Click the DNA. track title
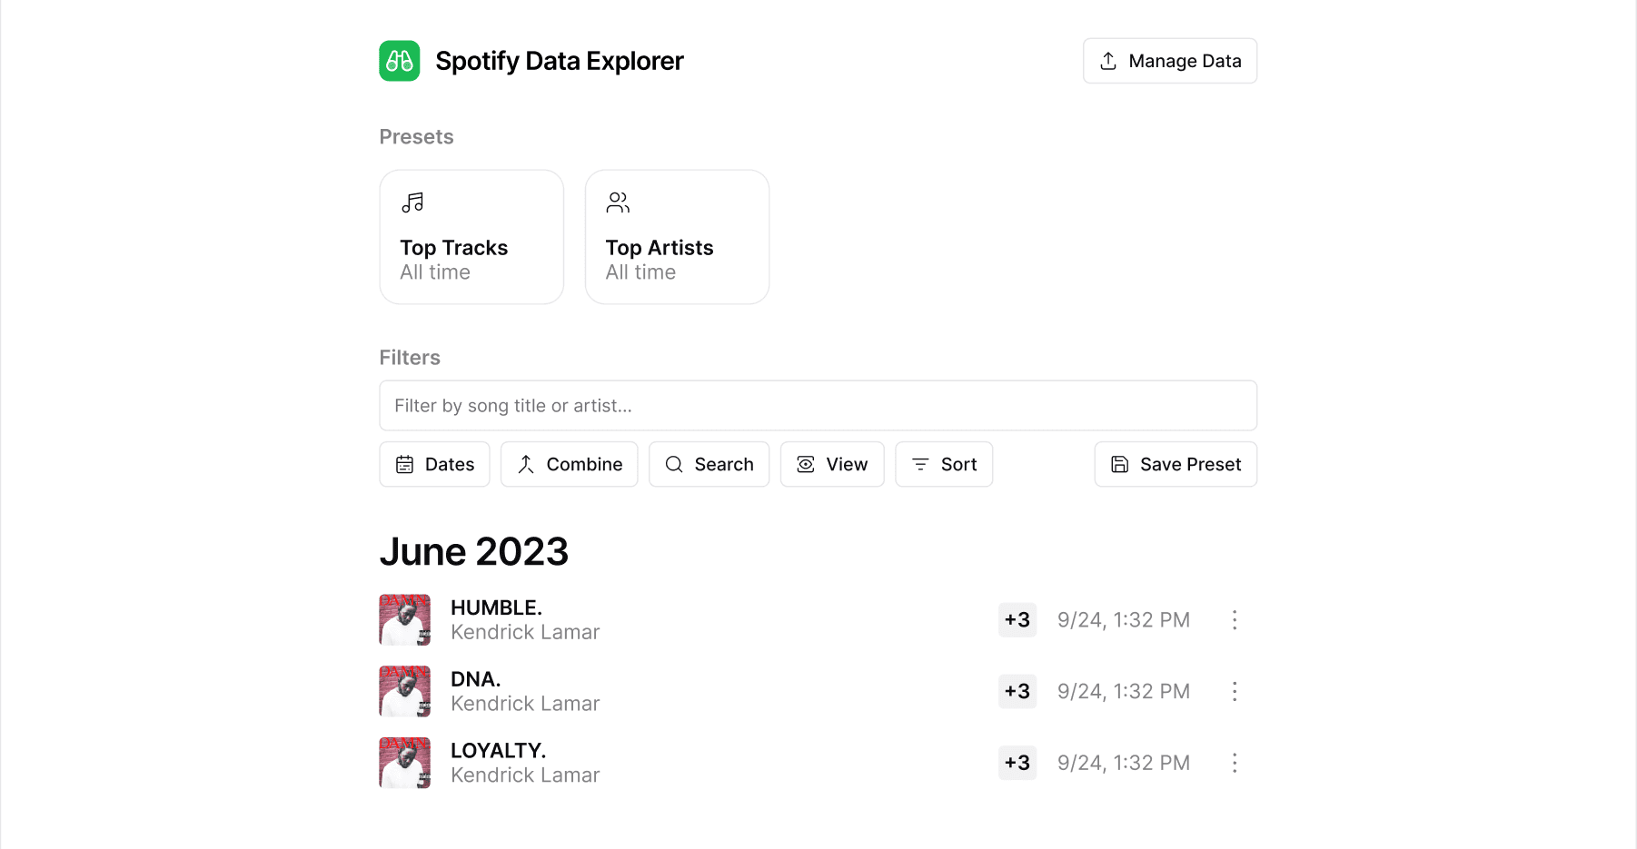 coord(476,679)
